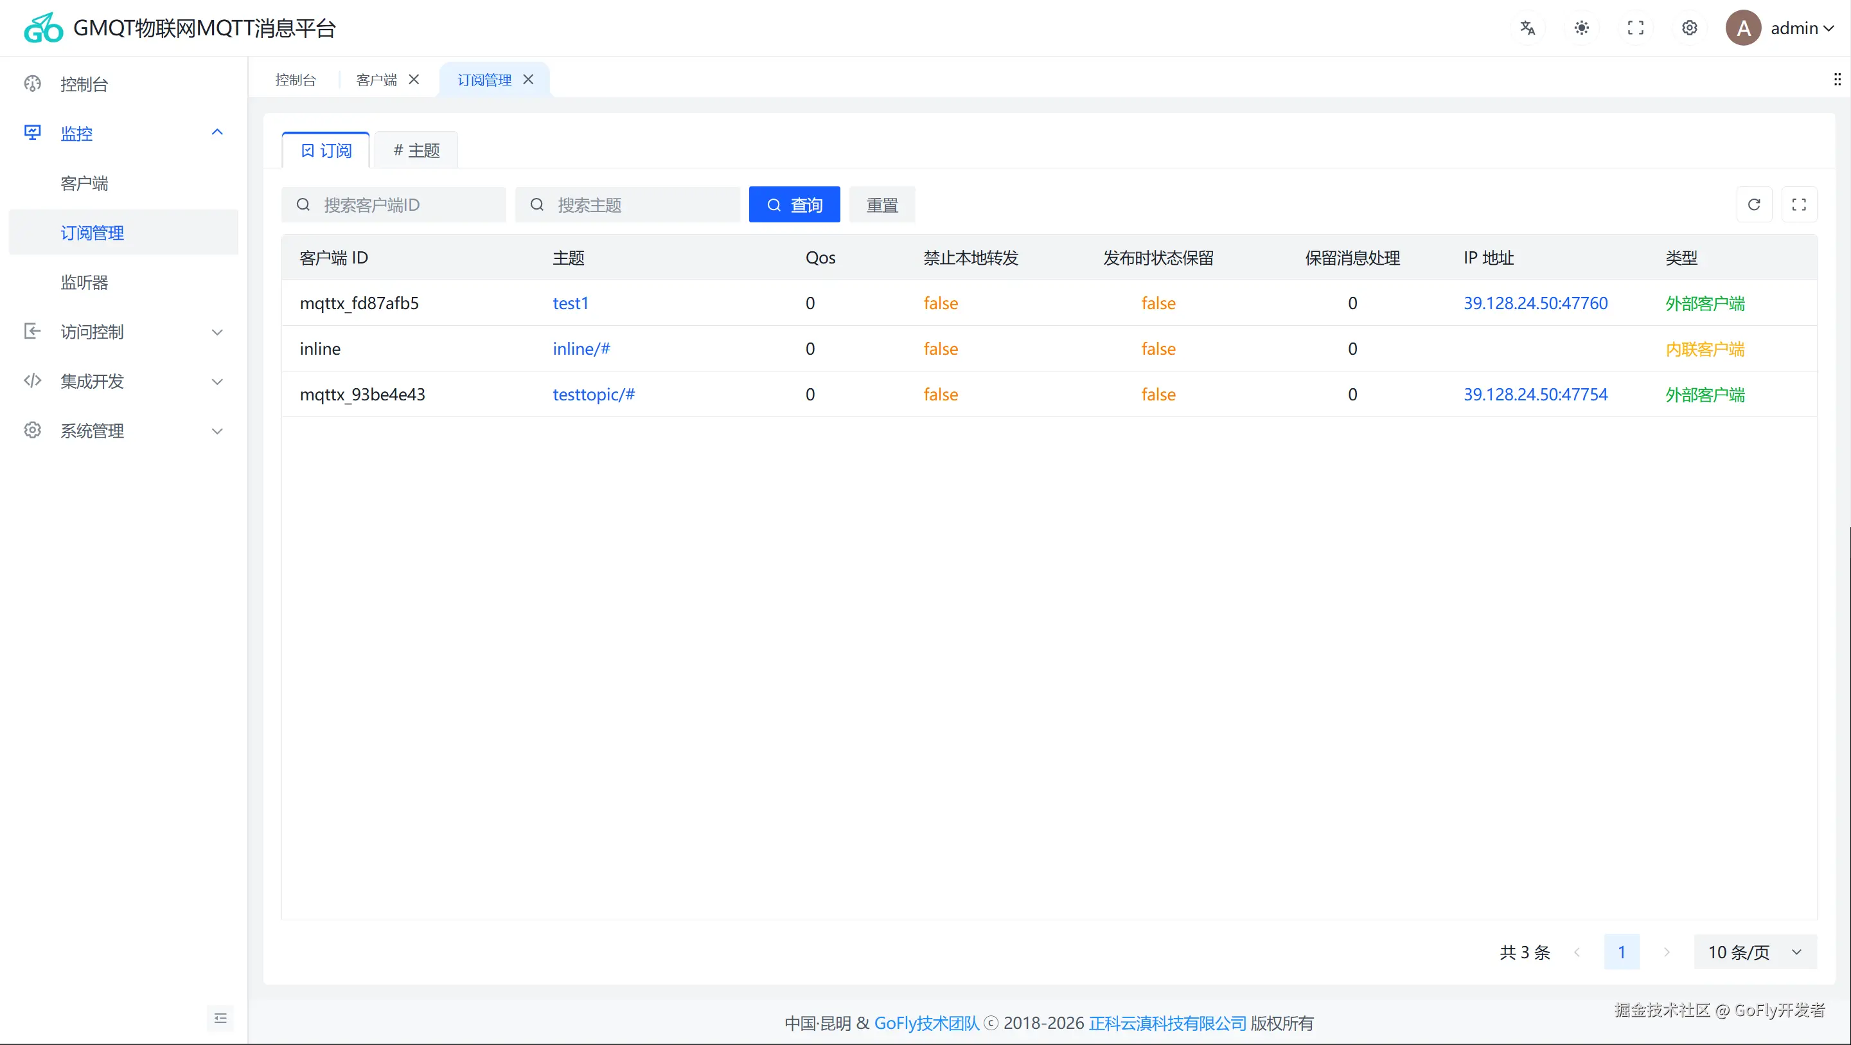Go to the previous page arrow
Screen dimensions: 1851x1045
(1577, 952)
